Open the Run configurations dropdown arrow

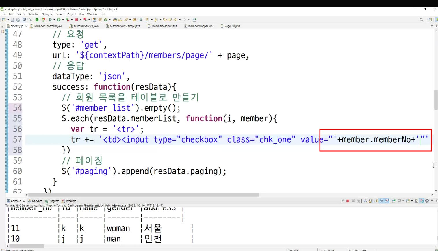[63, 20]
